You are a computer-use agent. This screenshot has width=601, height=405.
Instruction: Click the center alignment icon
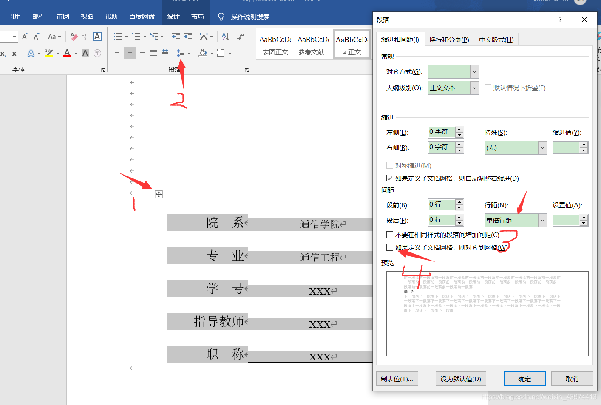pos(130,53)
